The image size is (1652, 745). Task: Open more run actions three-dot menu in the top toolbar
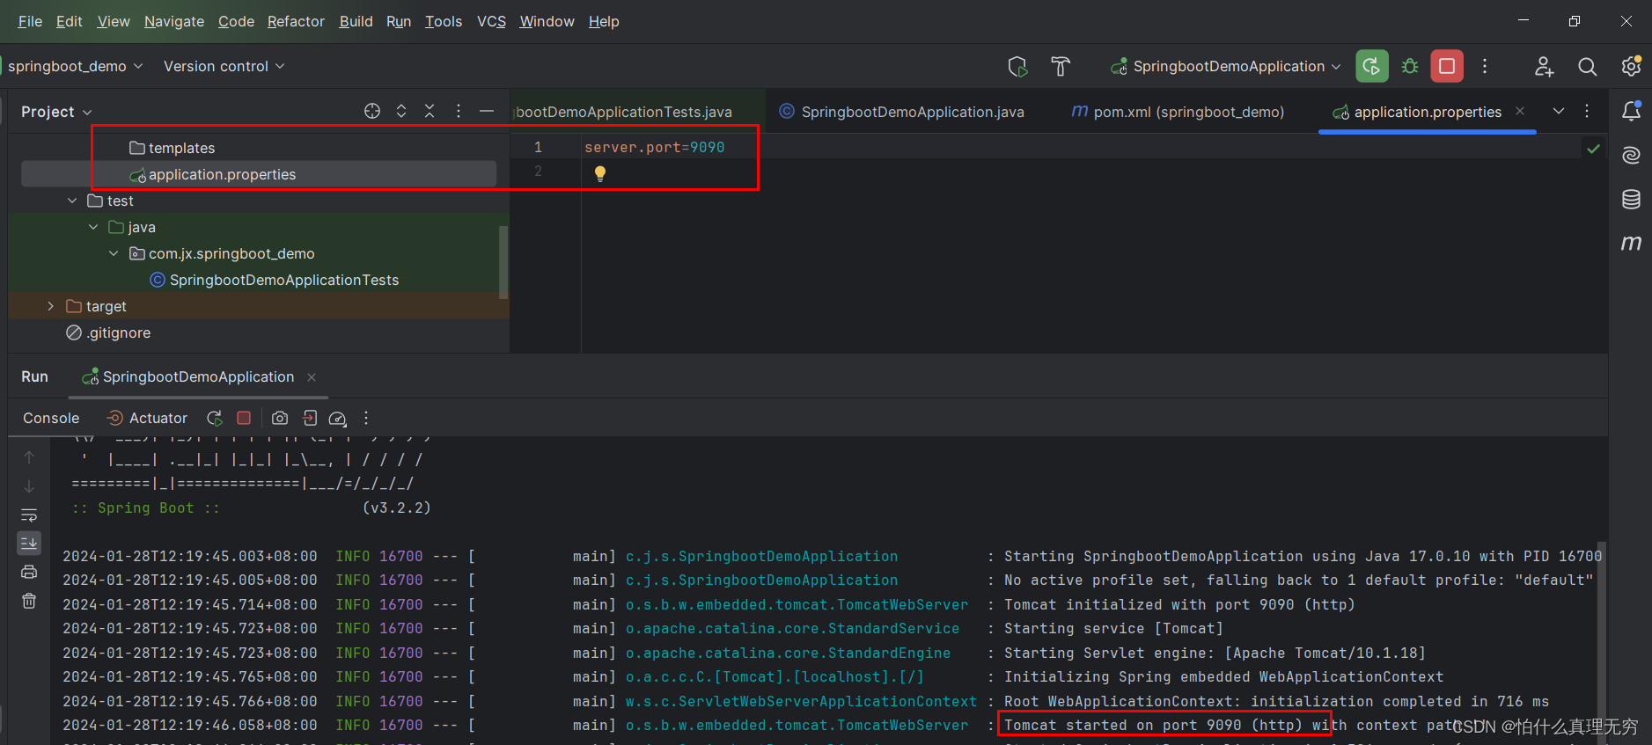(x=1485, y=66)
